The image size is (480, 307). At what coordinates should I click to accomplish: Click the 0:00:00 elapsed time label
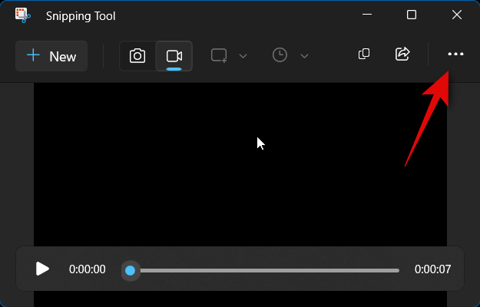click(87, 269)
